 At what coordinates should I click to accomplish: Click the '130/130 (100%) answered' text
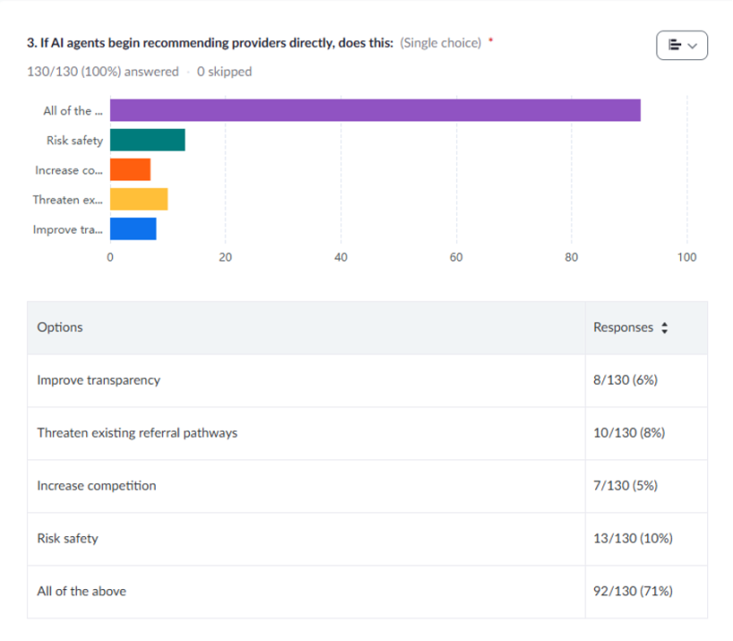click(x=103, y=72)
